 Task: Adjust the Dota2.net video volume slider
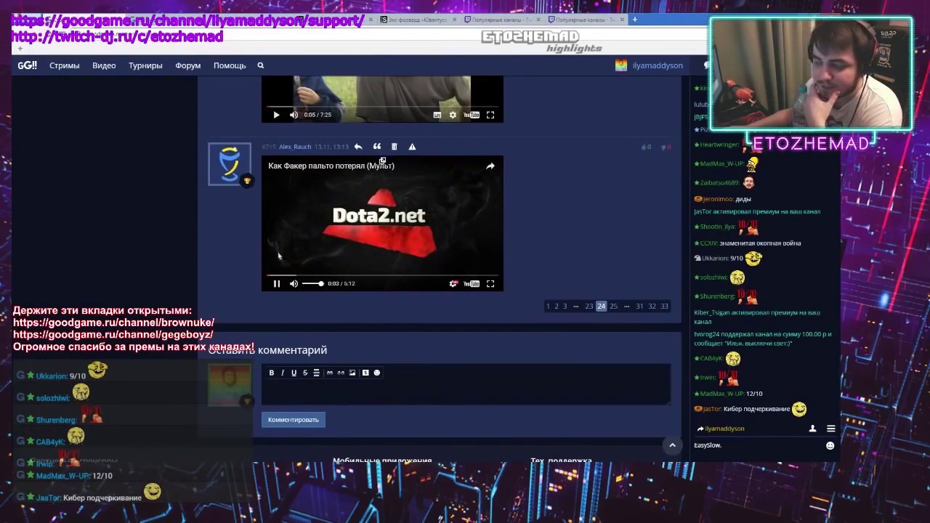click(312, 284)
